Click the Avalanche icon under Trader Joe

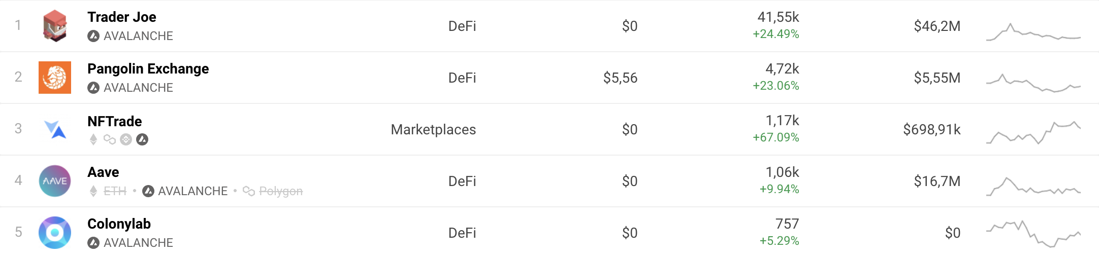(x=93, y=36)
